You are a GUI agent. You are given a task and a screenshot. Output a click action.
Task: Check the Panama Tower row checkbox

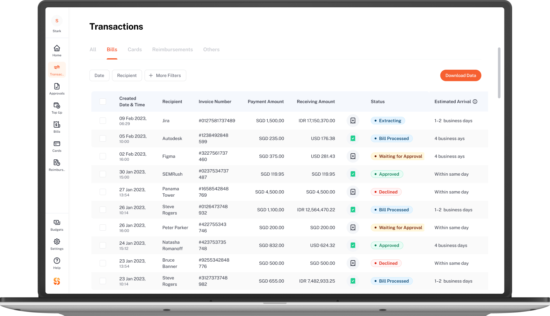pos(103,192)
